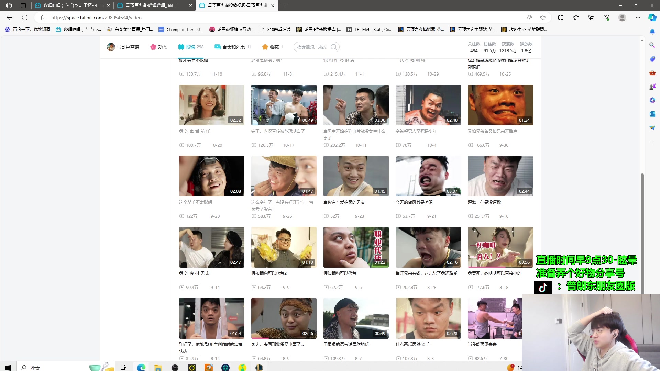Screen dimensions: 660x371
Task: Open split screen icon in toolbar
Action: pos(561,18)
